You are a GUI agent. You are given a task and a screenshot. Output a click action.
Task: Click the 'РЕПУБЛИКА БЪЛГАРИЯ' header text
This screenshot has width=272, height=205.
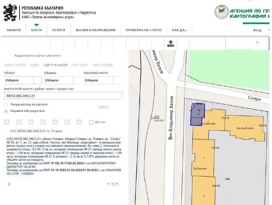42,8
